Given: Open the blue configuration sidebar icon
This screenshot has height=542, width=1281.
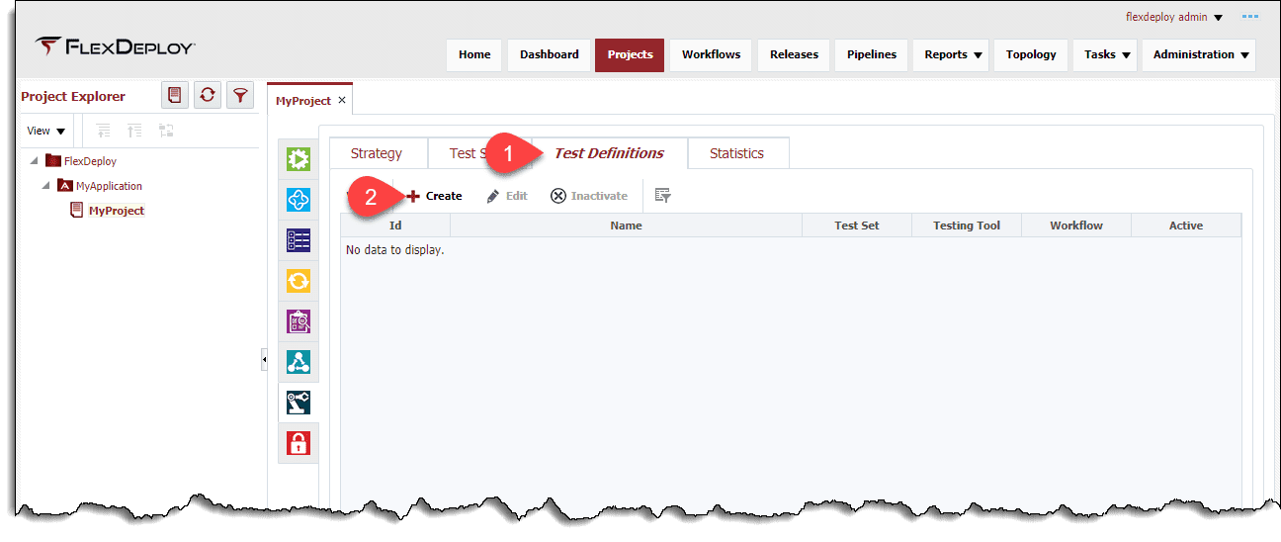Looking at the screenshot, I should click(x=299, y=200).
